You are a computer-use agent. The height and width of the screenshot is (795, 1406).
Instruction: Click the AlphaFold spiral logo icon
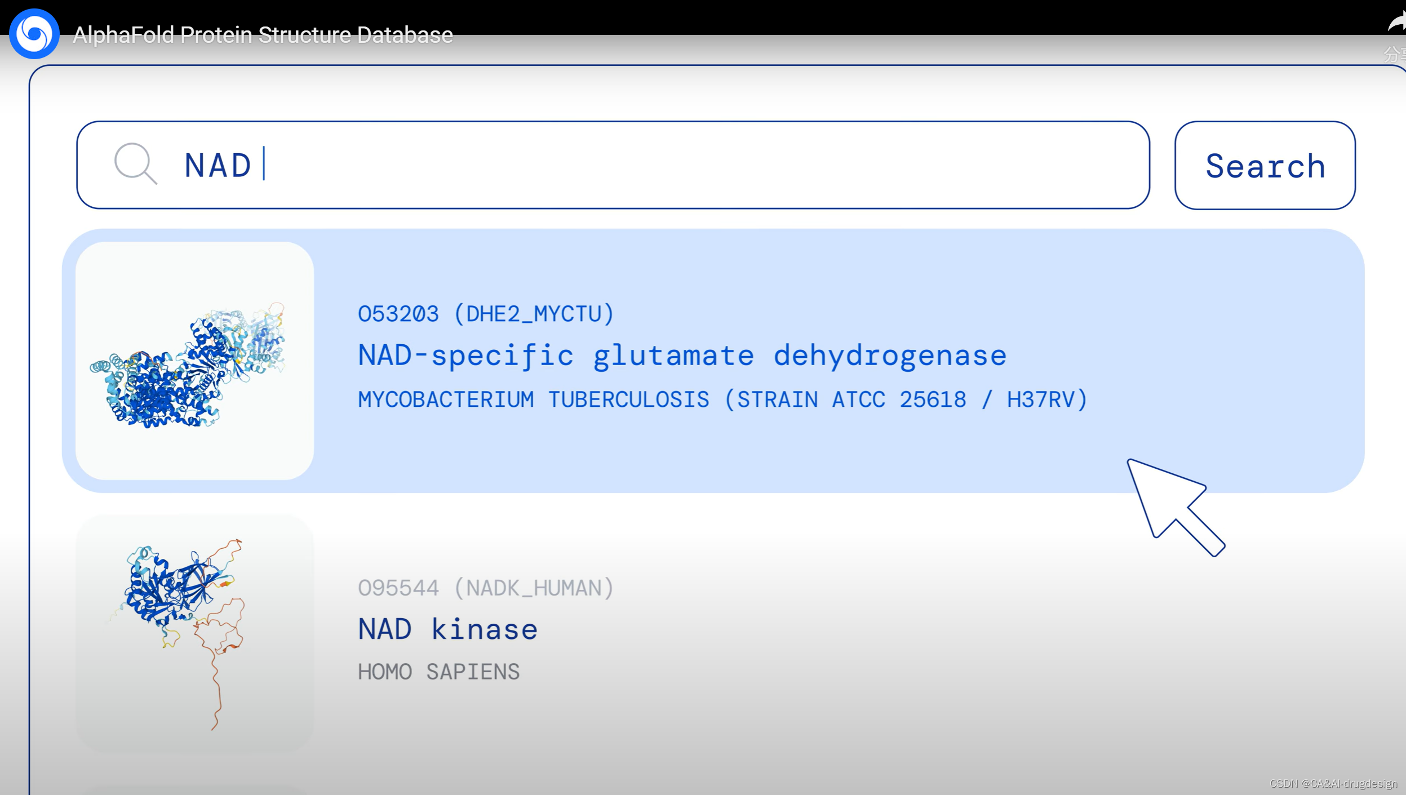(x=35, y=35)
